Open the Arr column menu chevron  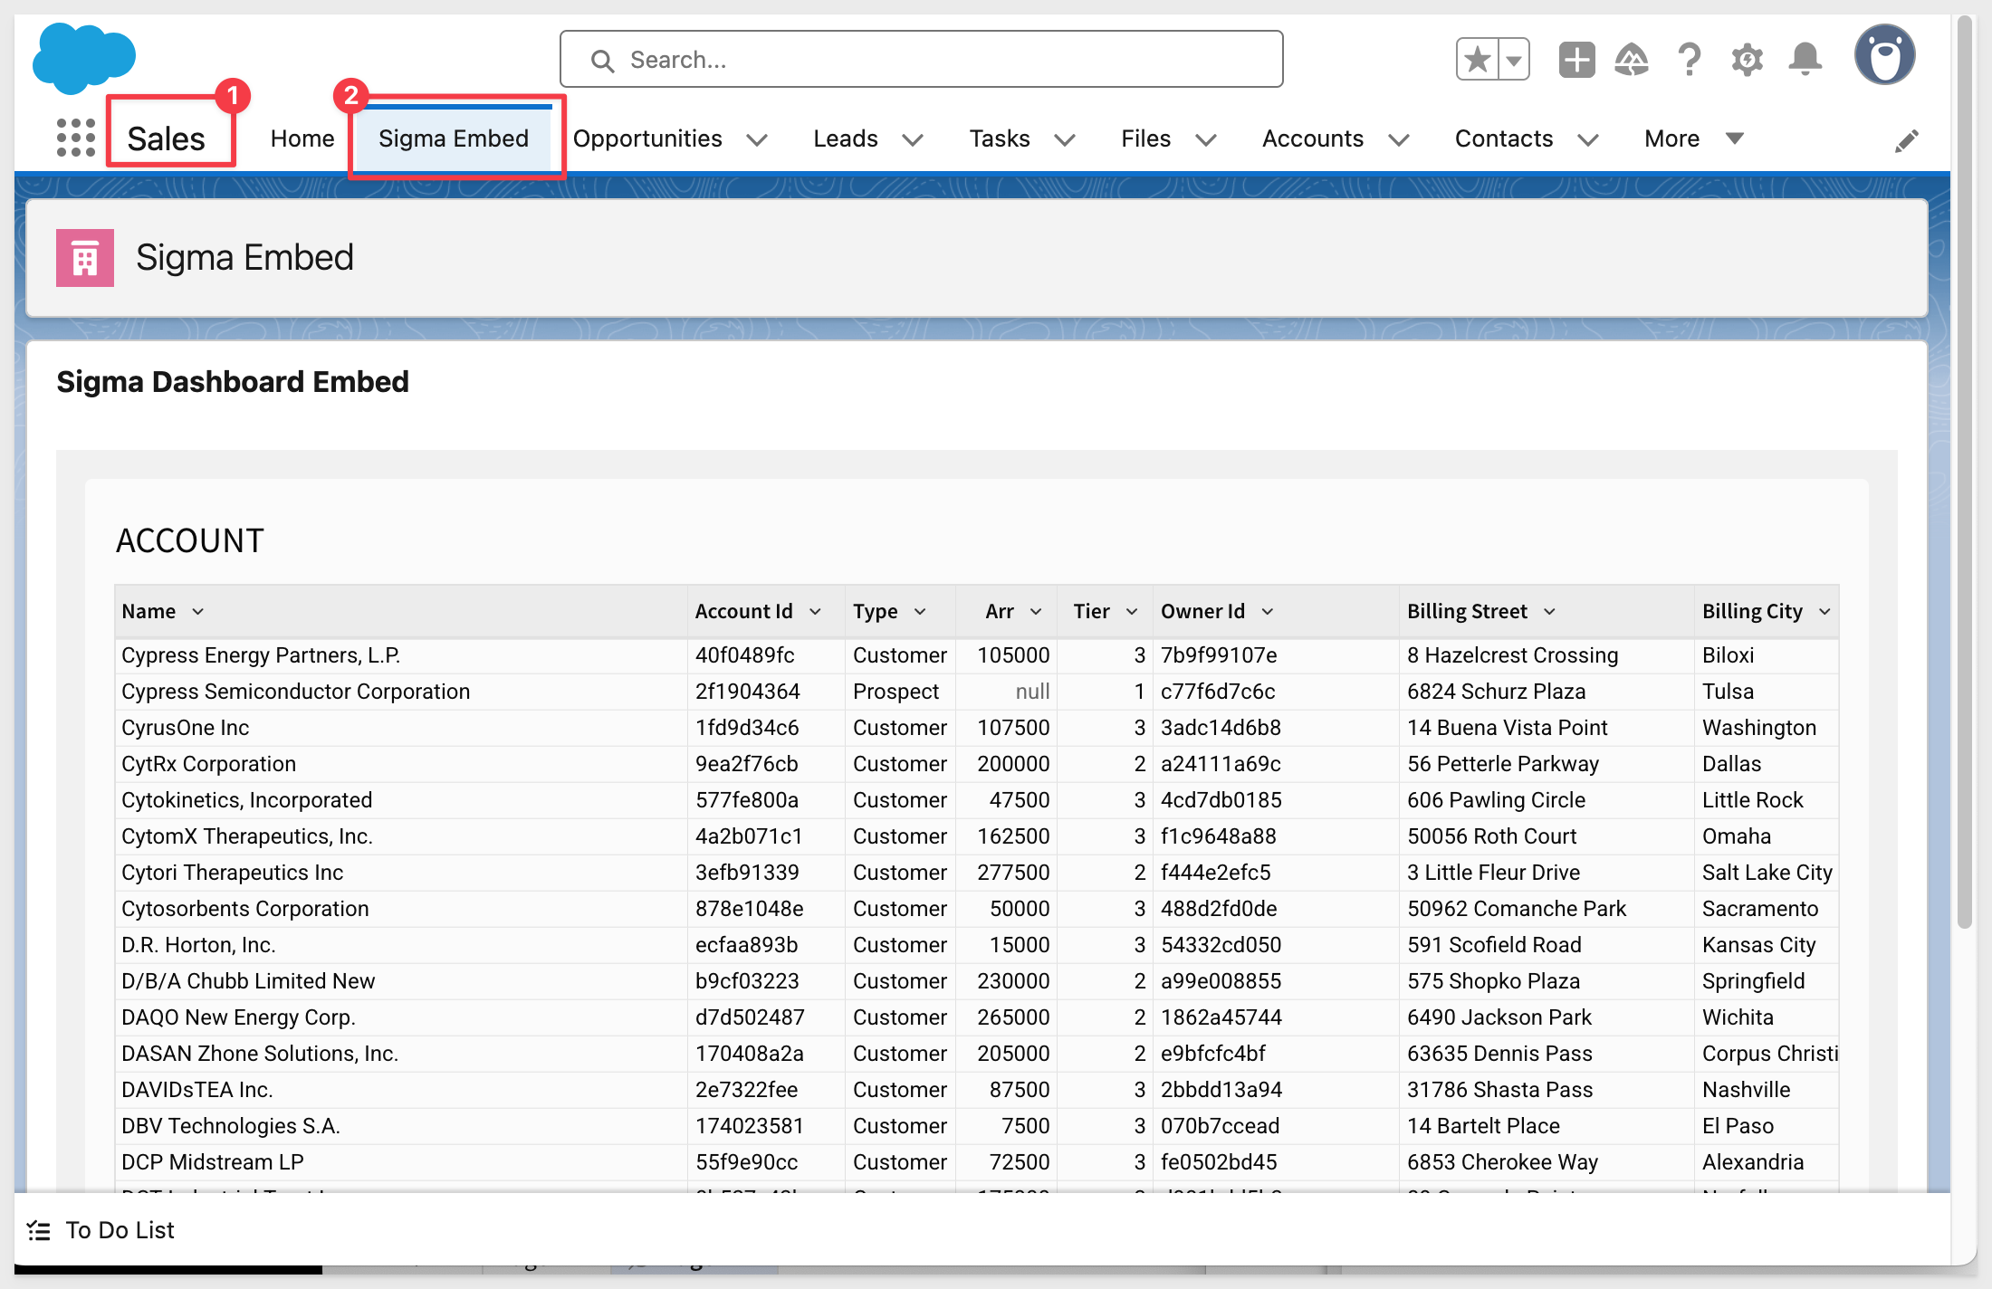pyautogui.click(x=1036, y=612)
